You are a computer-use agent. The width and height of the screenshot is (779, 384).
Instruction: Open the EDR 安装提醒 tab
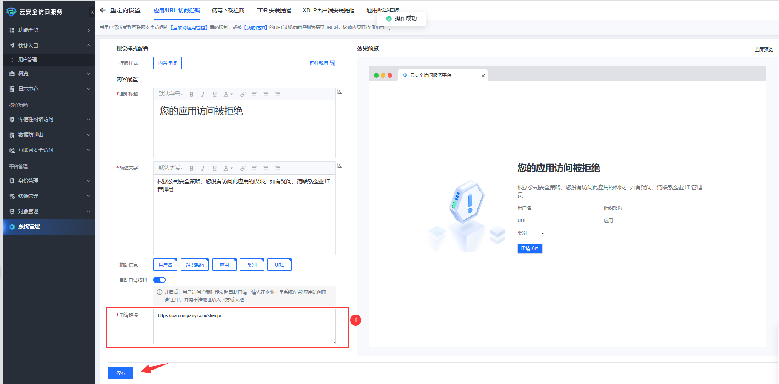(x=274, y=10)
